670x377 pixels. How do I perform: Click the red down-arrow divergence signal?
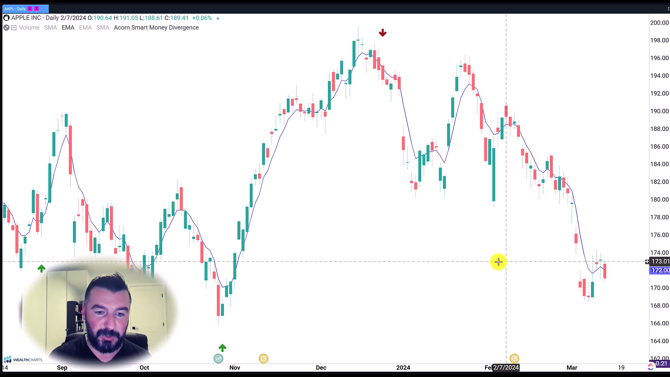tap(382, 33)
